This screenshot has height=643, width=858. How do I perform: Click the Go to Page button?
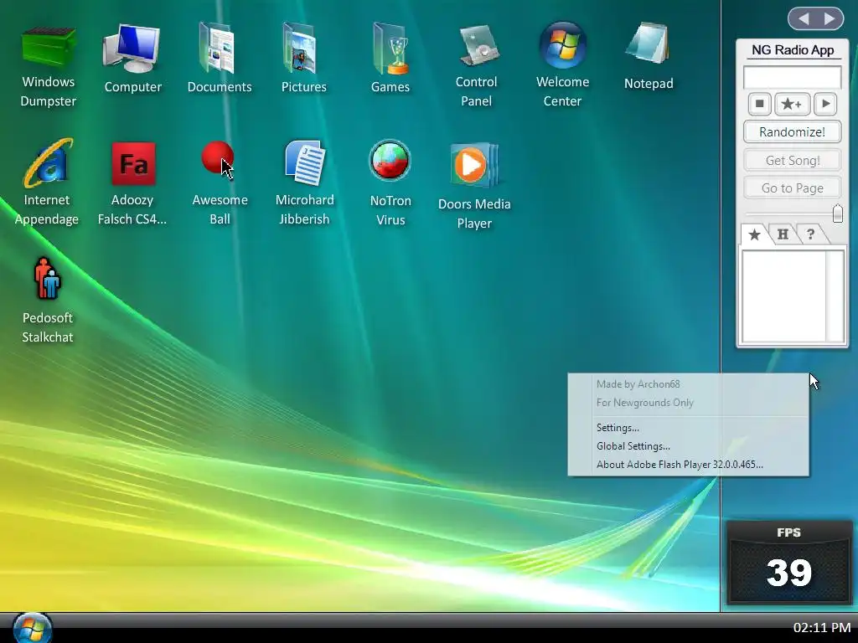click(x=792, y=188)
